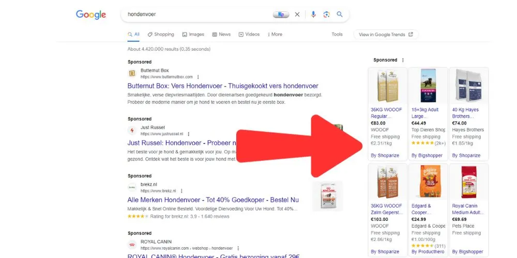This screenshot has width=517, height=258.
Task: Open Butternut Box Vers Hondenvoer headline link
Action: point(223,86)
